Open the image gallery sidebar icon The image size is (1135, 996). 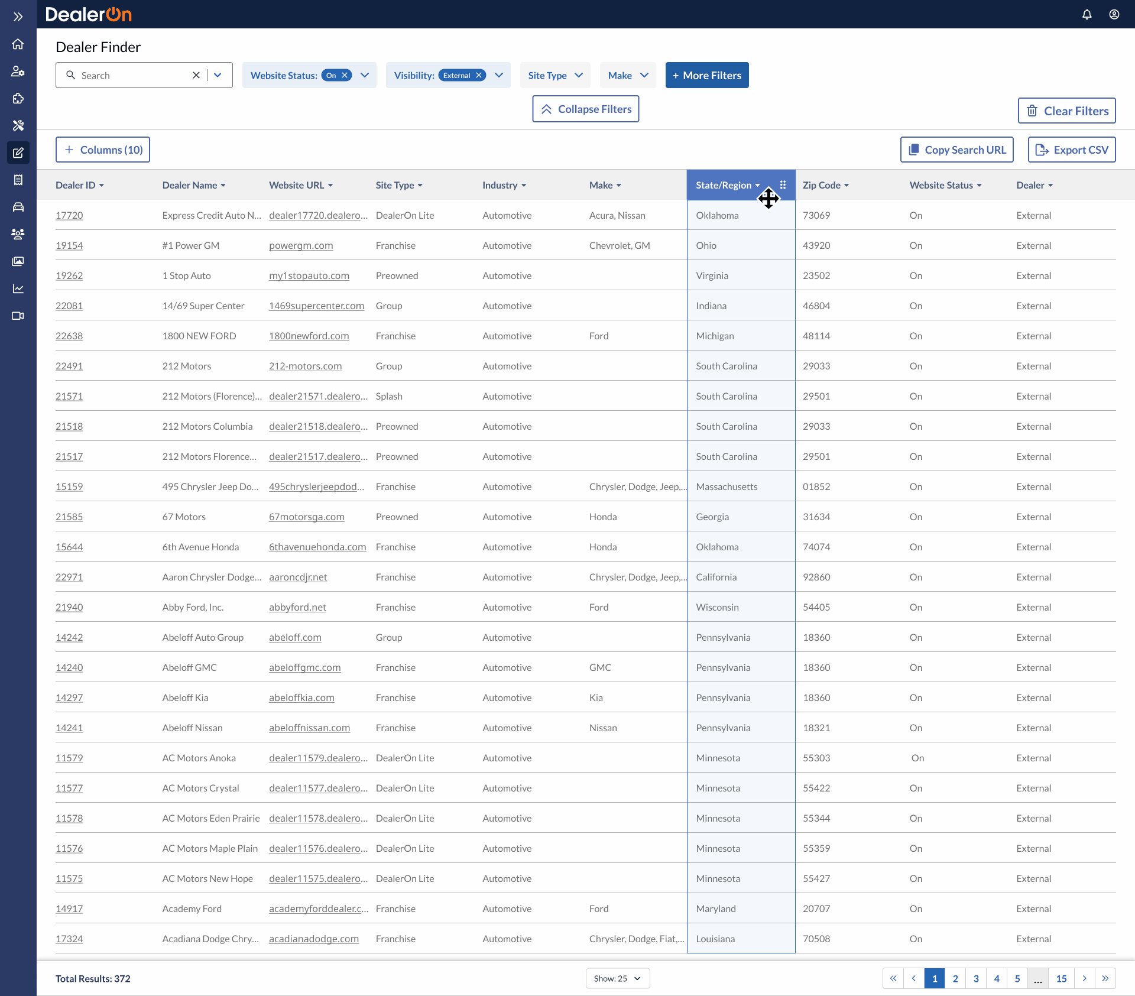point(18,261)
